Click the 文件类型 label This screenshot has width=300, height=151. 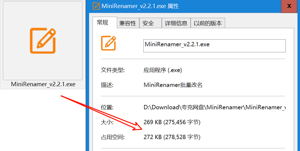[x=113, y=70]
